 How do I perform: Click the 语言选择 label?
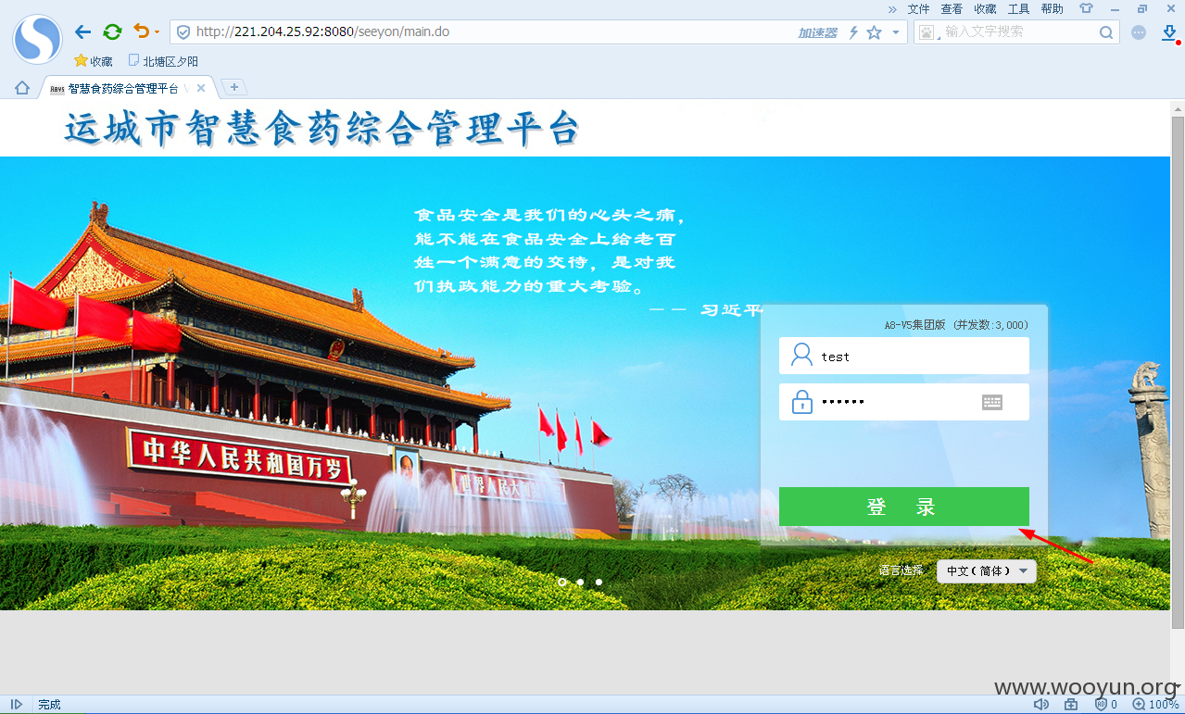click(901, 570)
